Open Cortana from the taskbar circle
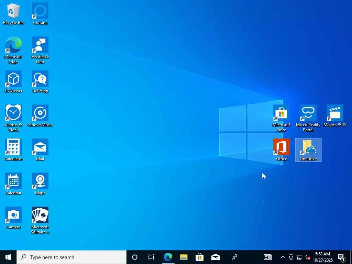 (x=135, y=257)
